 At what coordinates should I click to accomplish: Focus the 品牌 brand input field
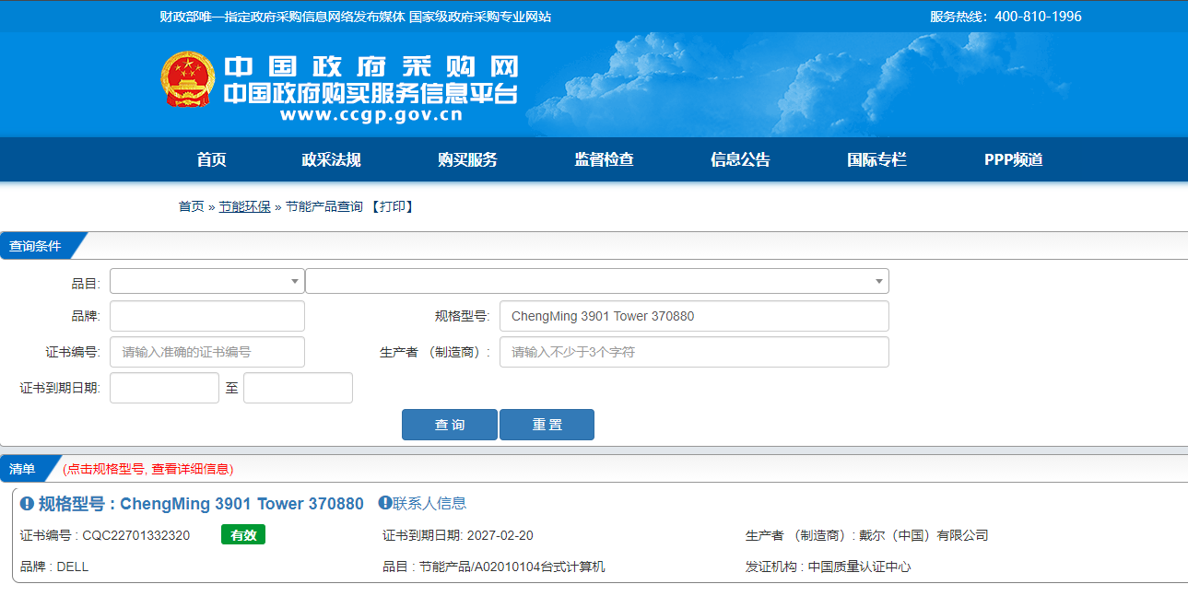click(x=207, y=316)
